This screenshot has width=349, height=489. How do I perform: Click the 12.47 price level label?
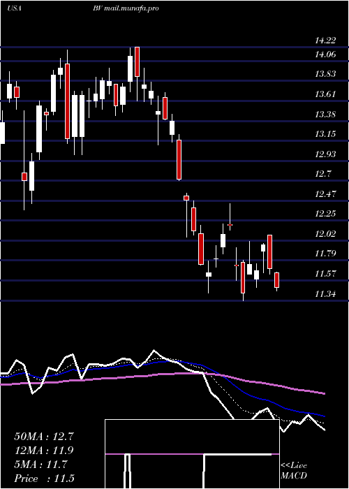(325, 194)
